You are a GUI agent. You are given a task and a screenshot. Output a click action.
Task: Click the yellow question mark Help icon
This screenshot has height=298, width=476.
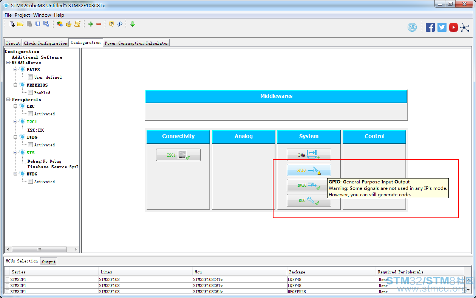pyautogui.click(x=111, y=24)
